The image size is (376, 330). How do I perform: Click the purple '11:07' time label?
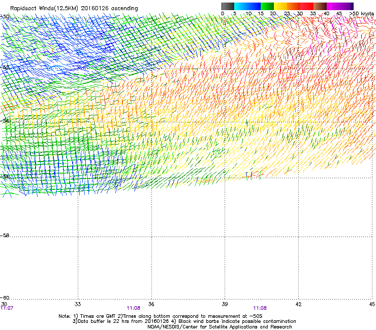7,308
